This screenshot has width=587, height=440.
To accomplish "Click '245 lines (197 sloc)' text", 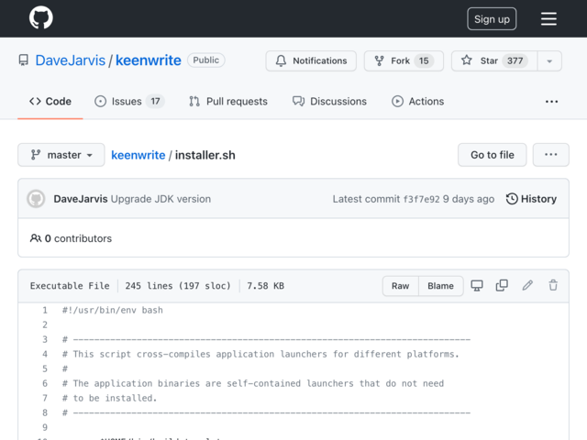I will pyautogui.click(x=178, y=286).
